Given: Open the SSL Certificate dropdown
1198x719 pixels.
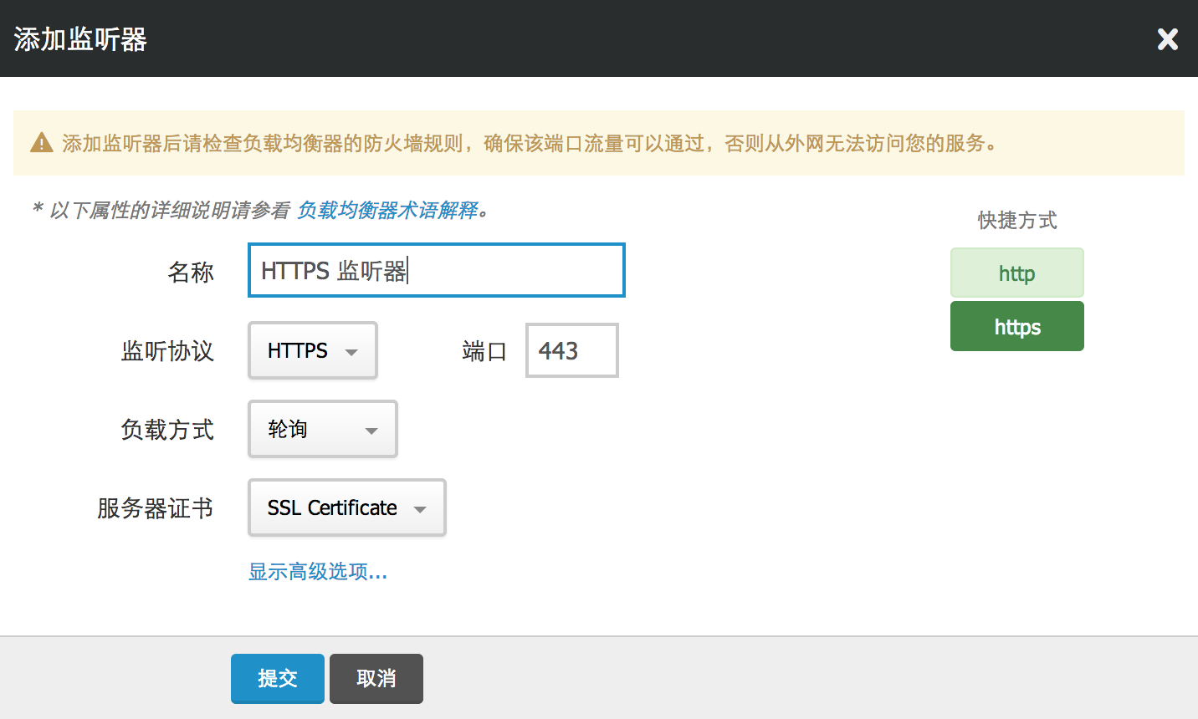Looking at the screenshot, I should click(346, 508).
